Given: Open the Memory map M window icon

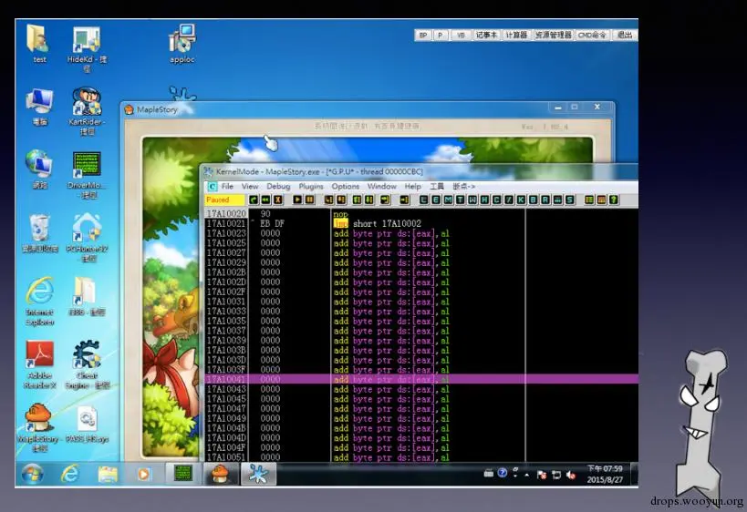Looking at the screenshot, I should tap(448, 200).
